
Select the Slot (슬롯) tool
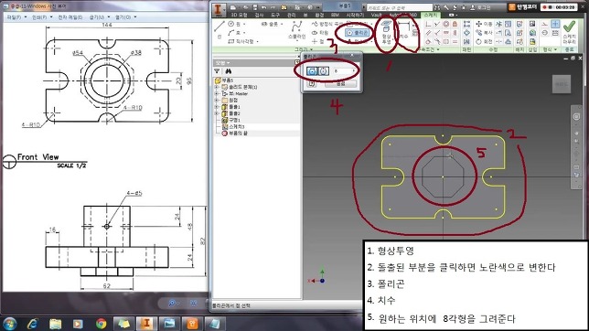point(270,24)
